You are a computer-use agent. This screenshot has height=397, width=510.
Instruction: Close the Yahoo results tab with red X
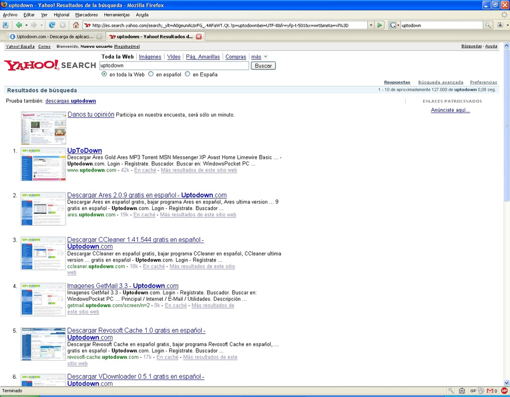pyautogui.click(x=199, y=37)
